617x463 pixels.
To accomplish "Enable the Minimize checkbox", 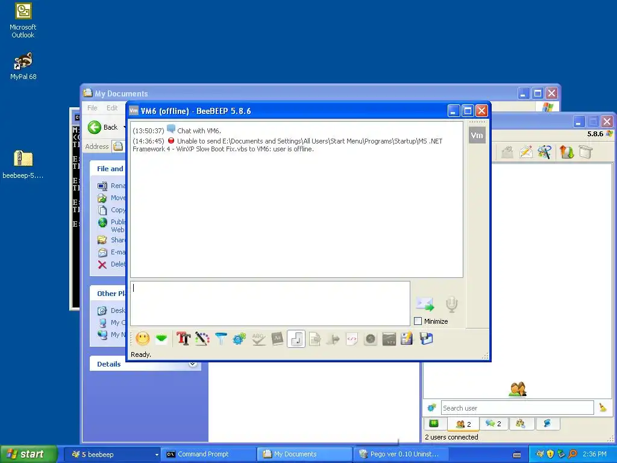I will tap(418, 321).
